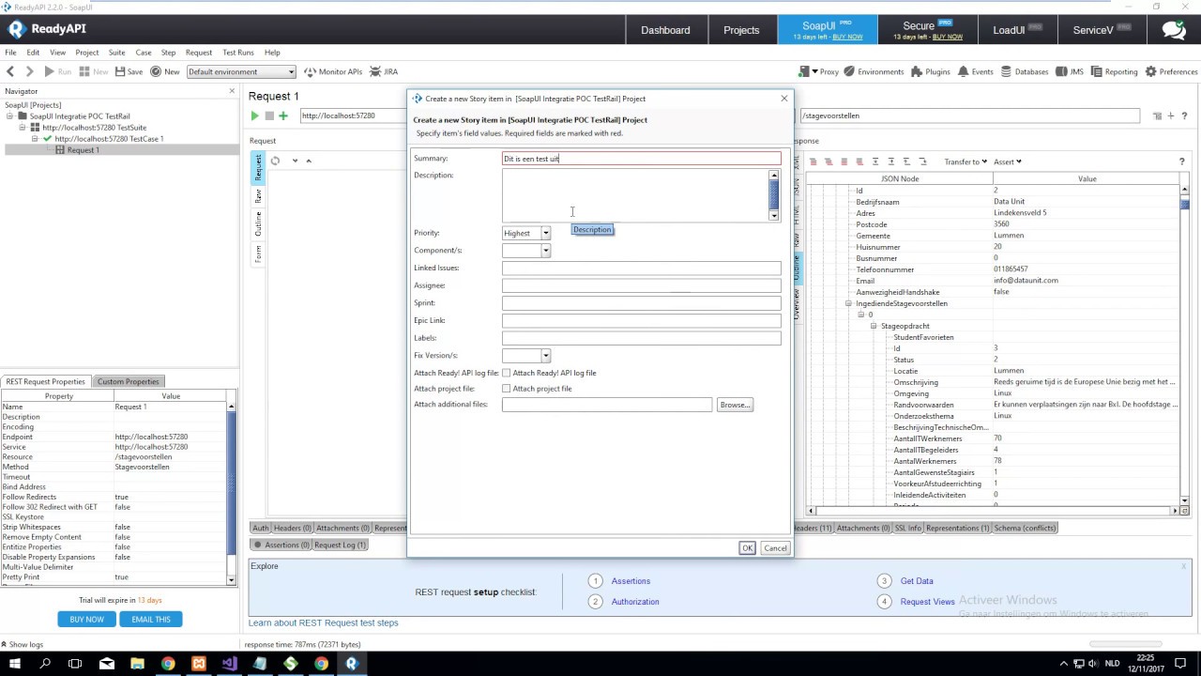
Task: Collapse SoapUI Integratie POC TestRail project node
Action: [11, 116]
